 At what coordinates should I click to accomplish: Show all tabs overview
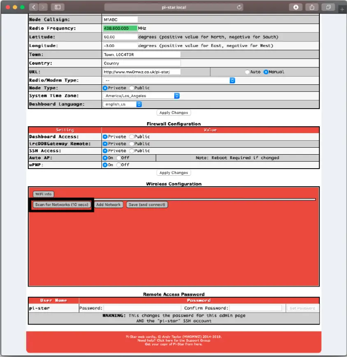click(328, 7)
